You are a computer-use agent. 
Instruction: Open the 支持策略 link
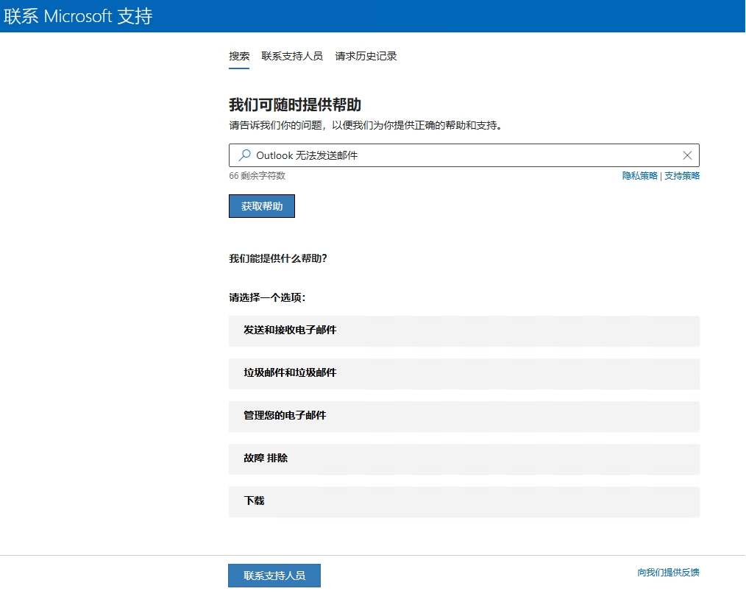682,176
